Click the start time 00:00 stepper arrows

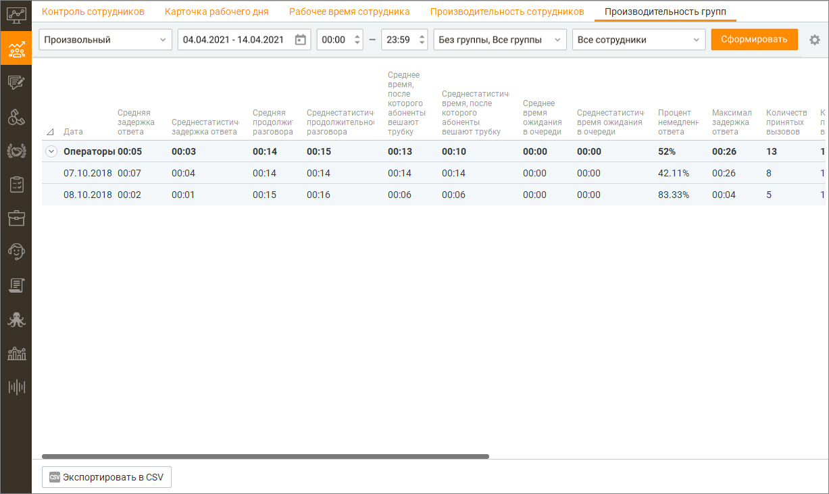pos(357,40)
